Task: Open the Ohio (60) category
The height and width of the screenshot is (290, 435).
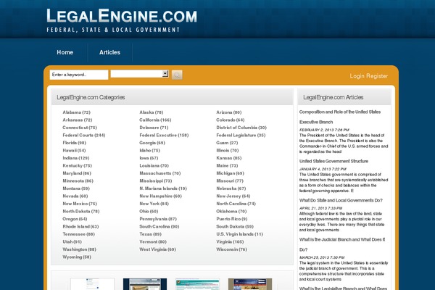Action: [149, 211]
